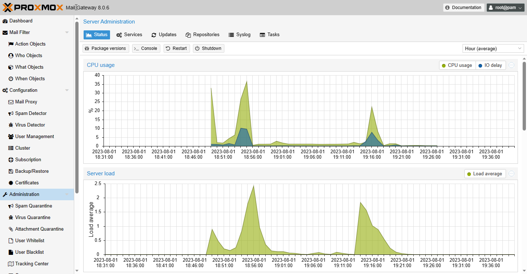Screen dimensions: 527x274
Task: Switch to the Syslog tab
Action: coord(239,35)
